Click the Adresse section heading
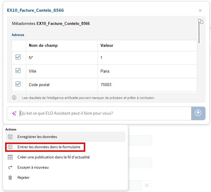The height and width of the screenshot is (192, 211). 18,35
